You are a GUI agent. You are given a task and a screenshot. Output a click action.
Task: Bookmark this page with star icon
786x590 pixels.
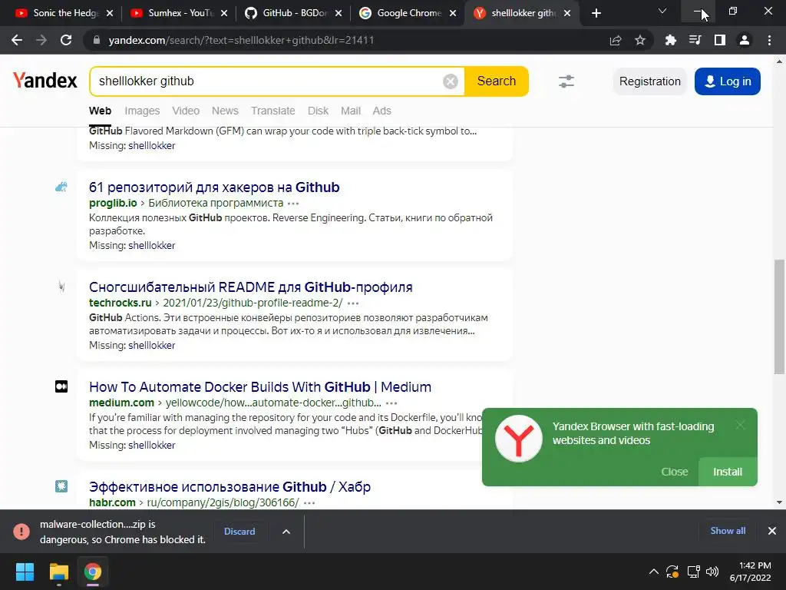coord(640,40)
